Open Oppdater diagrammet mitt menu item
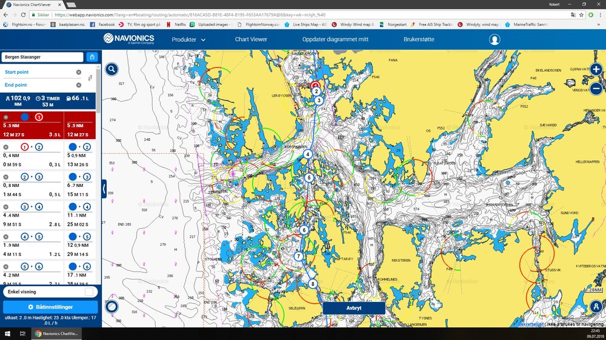 (335, 39)
